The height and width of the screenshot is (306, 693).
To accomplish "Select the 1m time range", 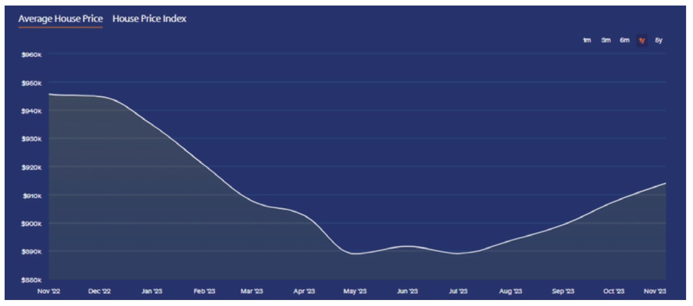I will 587,41.
